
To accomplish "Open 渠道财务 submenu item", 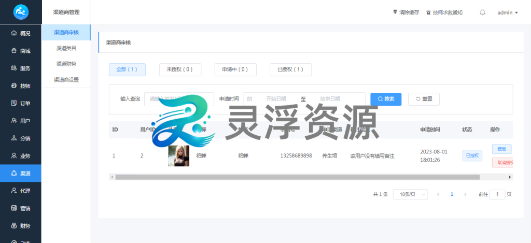I will [x=66, y=64].
